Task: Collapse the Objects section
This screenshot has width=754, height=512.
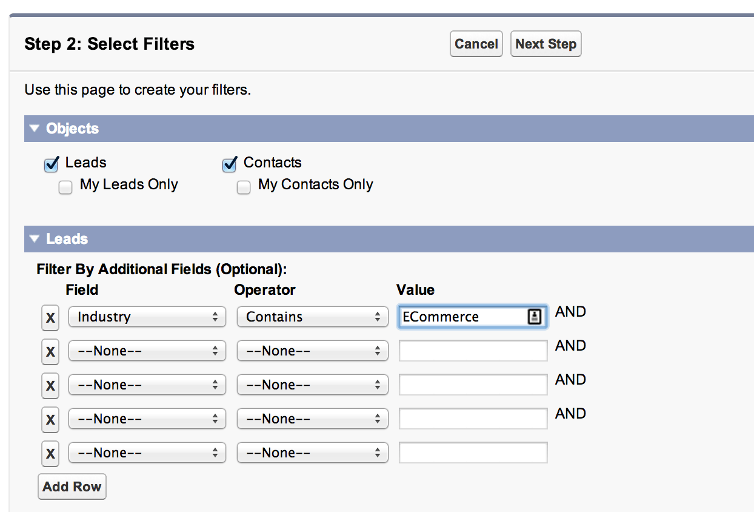Action: tap(34, 129)
